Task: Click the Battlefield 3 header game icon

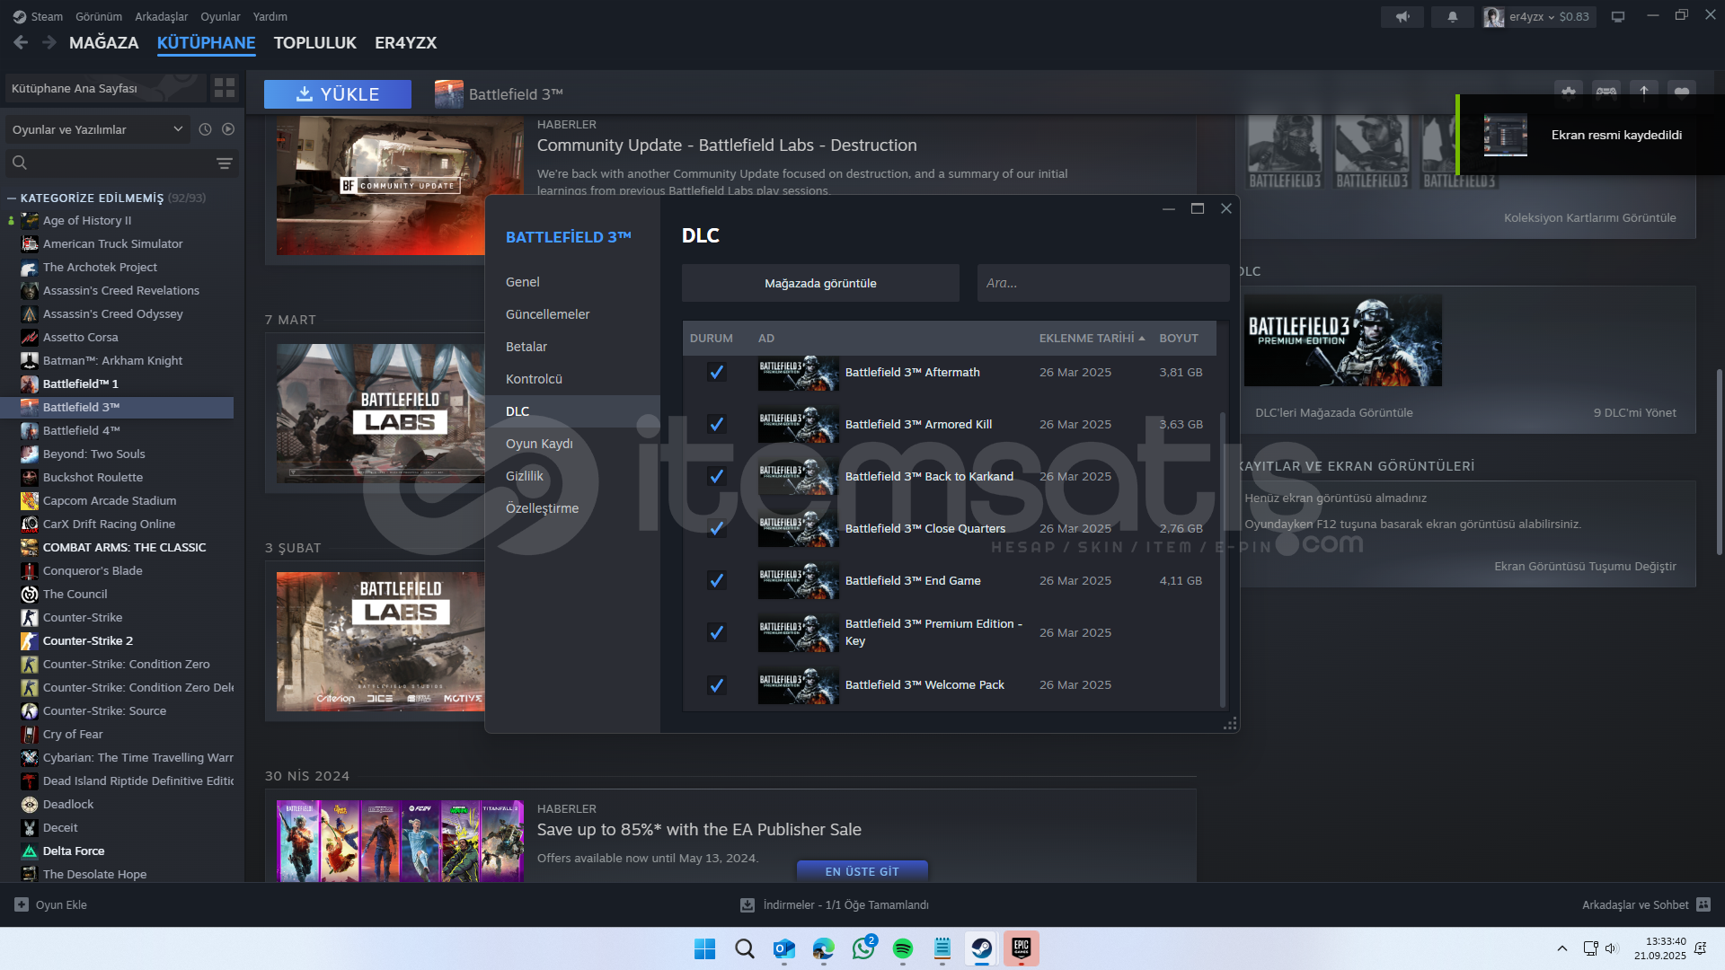Action: [448, 94]
